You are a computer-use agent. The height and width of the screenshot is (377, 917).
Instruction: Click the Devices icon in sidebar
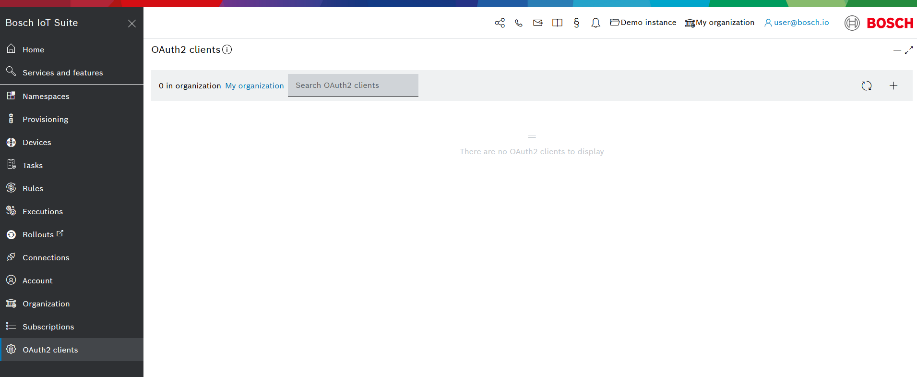[11, 142]
